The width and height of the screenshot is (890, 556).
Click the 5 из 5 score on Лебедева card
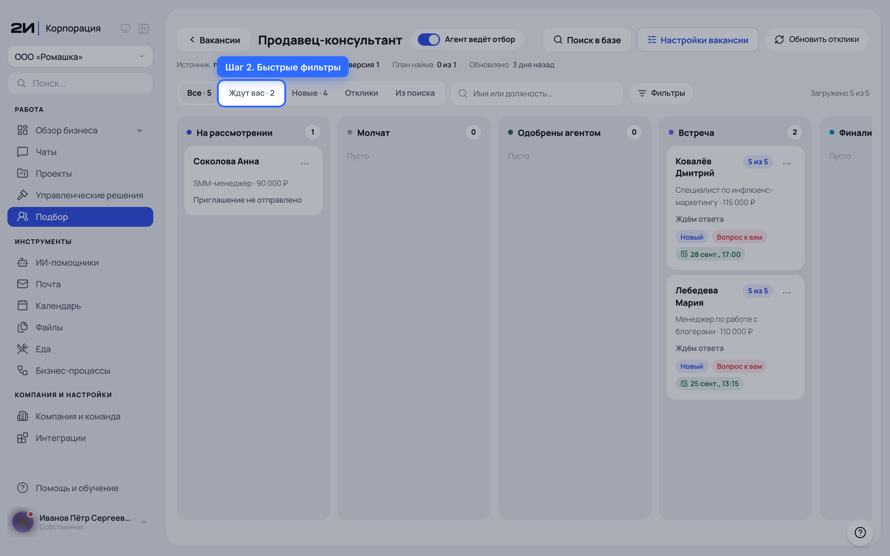point(758,291)
